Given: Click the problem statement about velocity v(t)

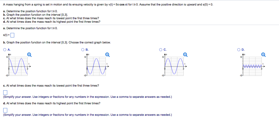Looking at the screenshot, I should pyautogui.click(x=108, y=5).
